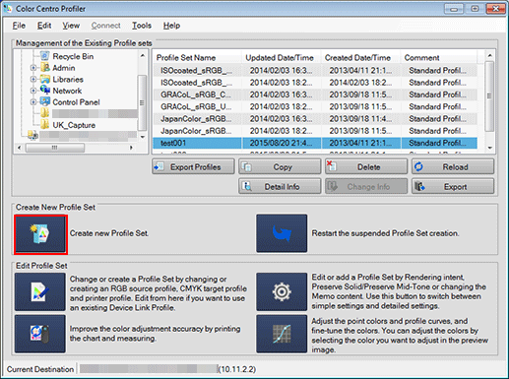Select the GRACoL_sRGB_C profile row

coord(315,95)
